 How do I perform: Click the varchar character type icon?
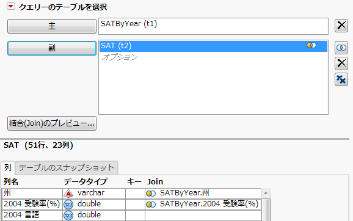pos(68,194)
